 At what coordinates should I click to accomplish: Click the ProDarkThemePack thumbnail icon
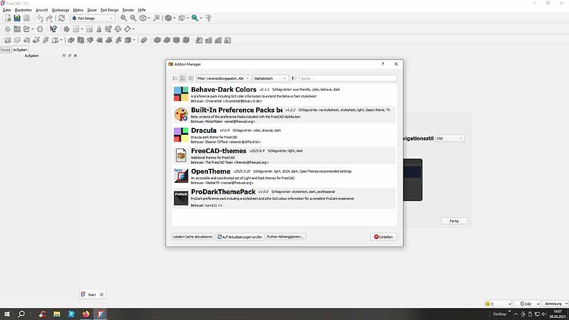click(181, 198)
